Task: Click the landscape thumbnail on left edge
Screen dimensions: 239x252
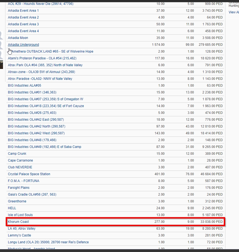Action: tap(1, 65)
